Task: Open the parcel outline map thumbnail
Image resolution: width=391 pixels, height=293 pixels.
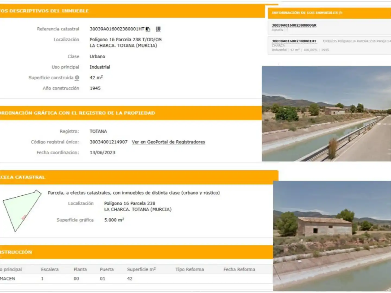Action: pos(22,211)
